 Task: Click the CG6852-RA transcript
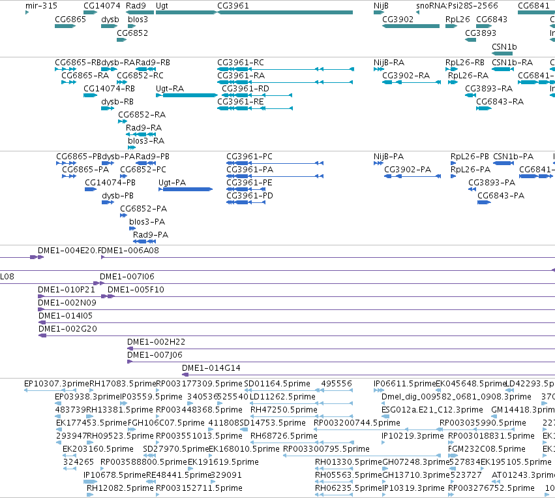122,121
